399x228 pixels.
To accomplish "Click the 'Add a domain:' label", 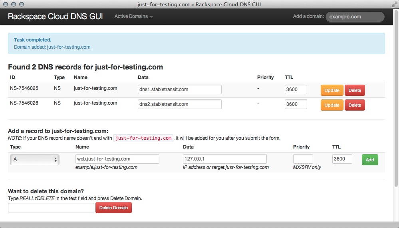I will click(308, 16).
